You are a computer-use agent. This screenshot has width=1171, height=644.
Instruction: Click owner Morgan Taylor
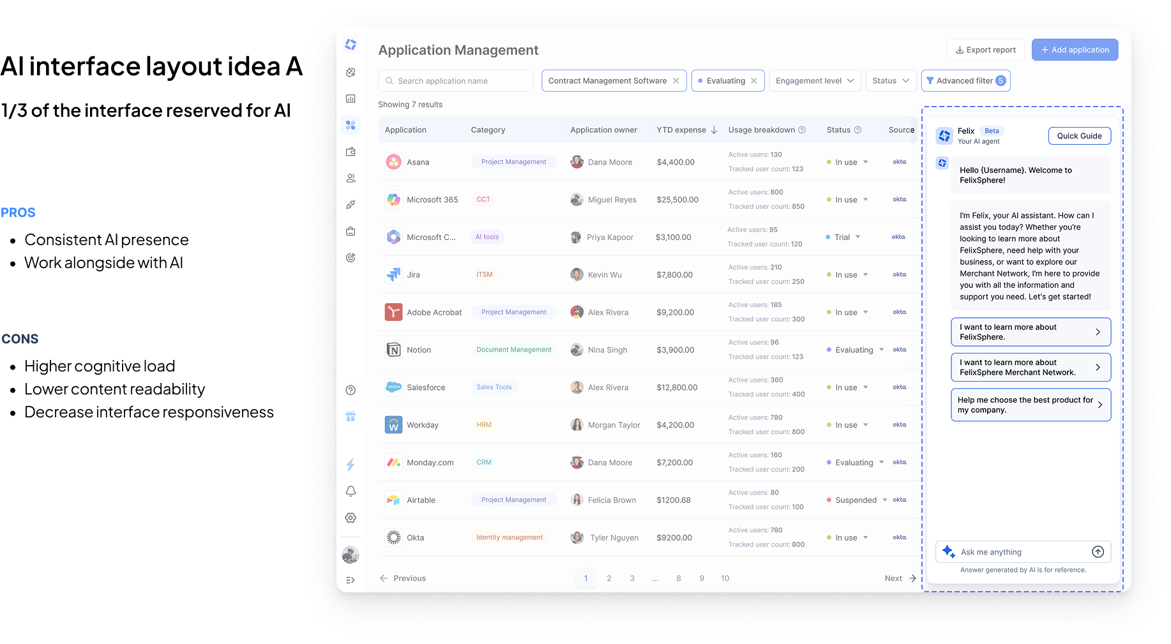pyautogui.click(x=614, y=425)
